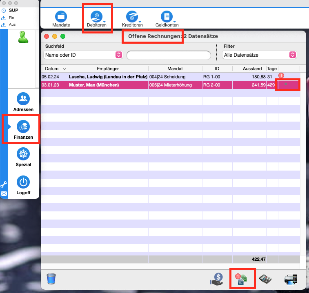The image size is (309, 293).
Task: Open the Filter Alle Datensätze dropdown
Action: click(x=259, y=55)
